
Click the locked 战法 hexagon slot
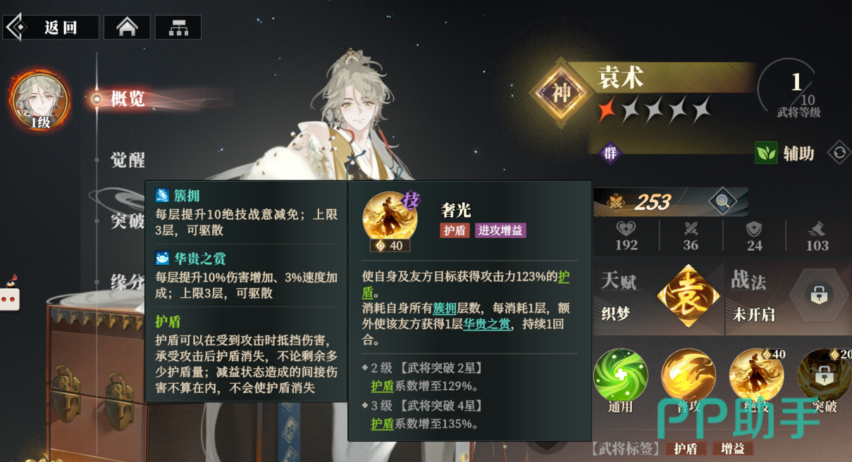[818, 296]
